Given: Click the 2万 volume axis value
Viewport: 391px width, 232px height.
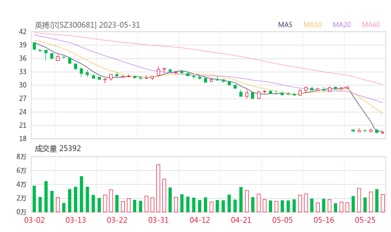Looking at the screenshot, I should point(22,198).
